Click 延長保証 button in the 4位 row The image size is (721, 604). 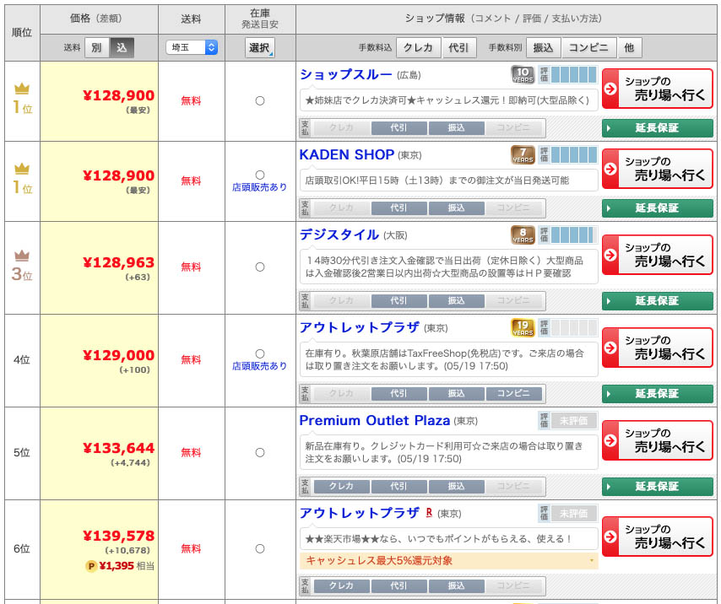click(x=657, y=394)
